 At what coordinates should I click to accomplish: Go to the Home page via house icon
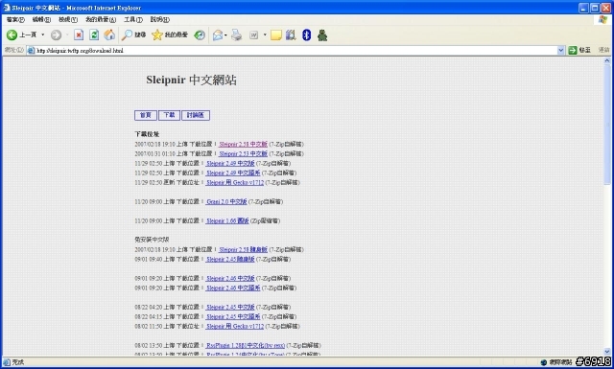coord(109,35)
